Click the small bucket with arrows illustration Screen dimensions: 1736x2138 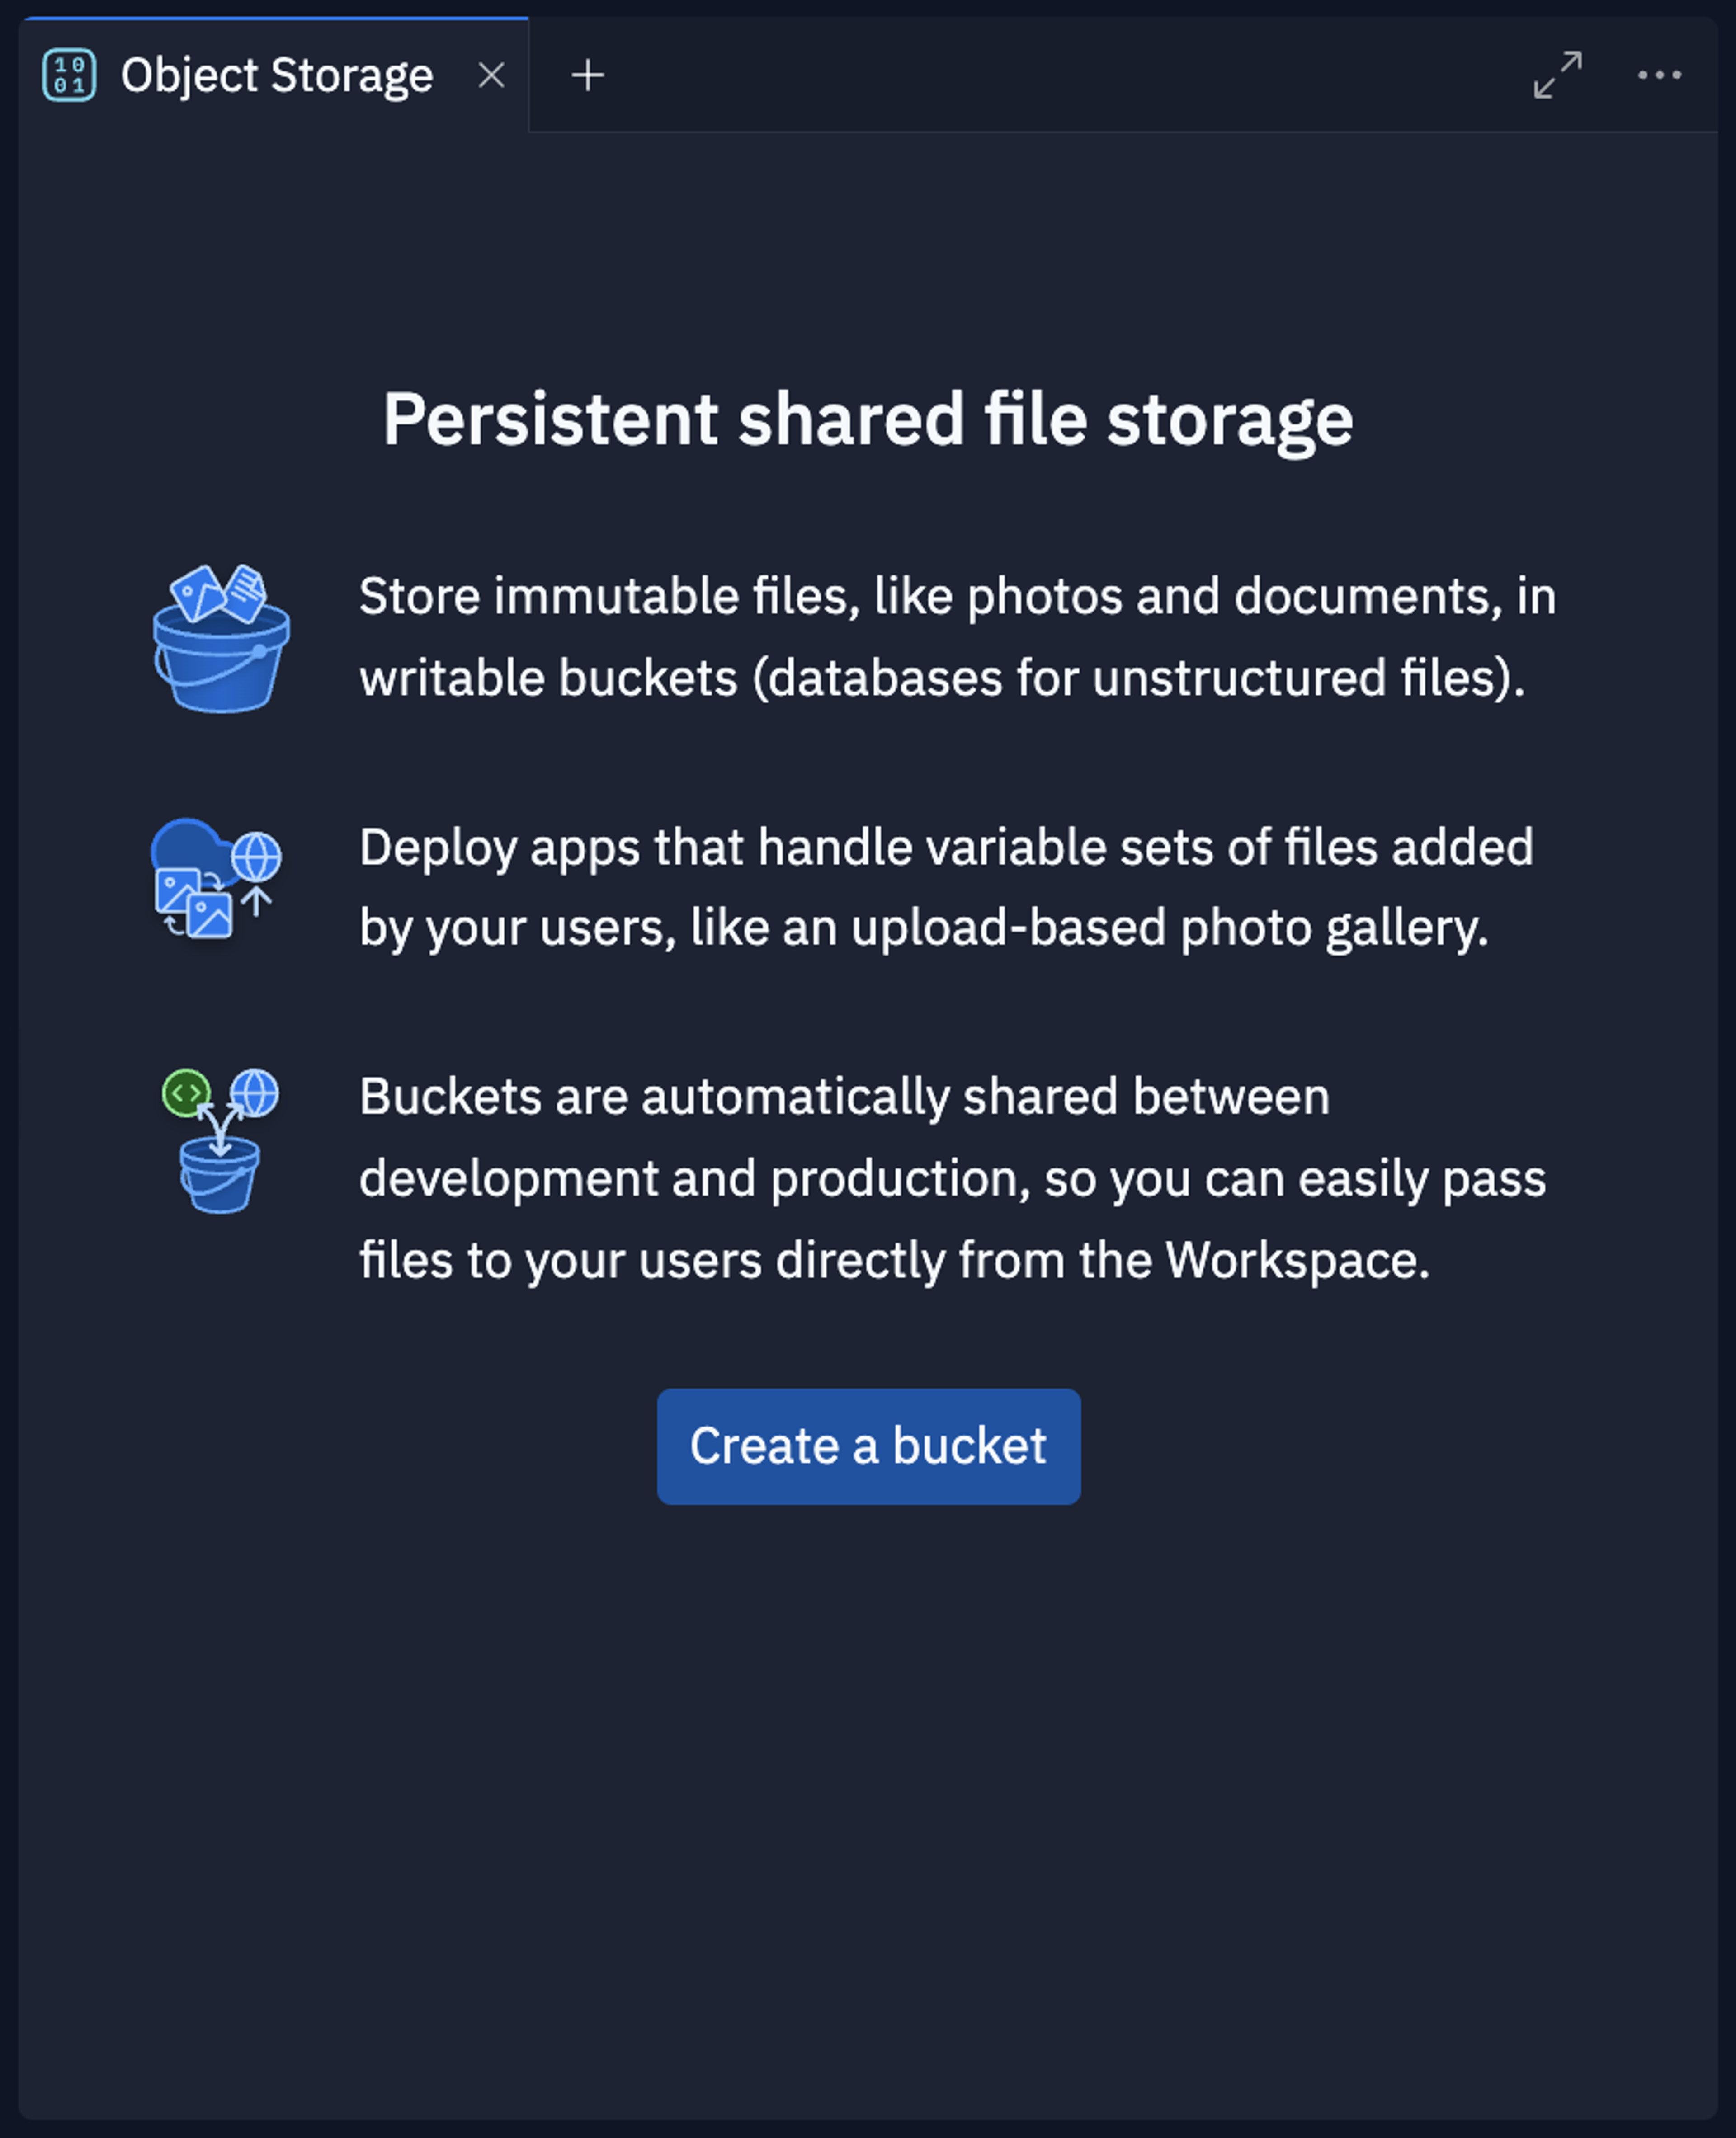coord(220,1140)
